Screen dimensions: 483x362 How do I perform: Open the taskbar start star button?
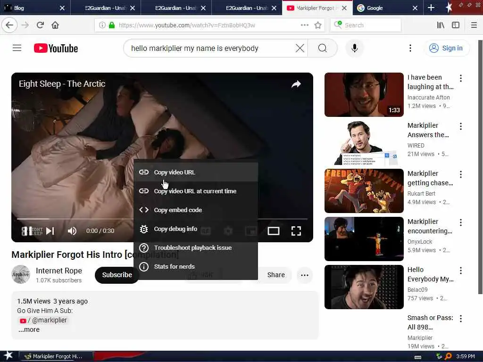[x=8, y=356]
